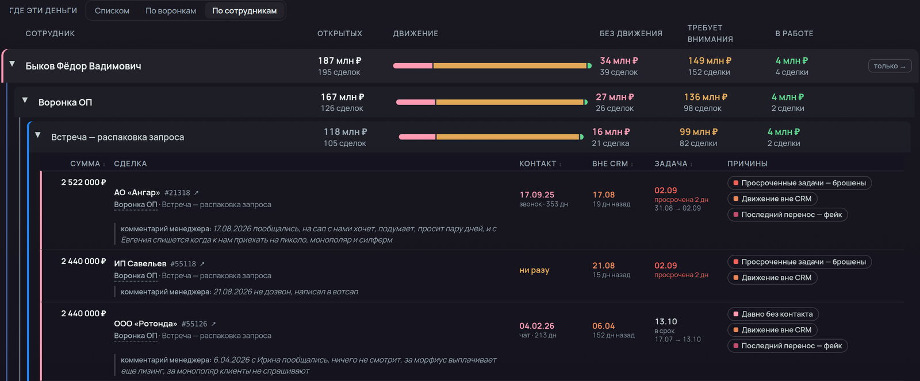Collapse Встреча — распаковка запроса stage
This screenshot has height=381, width=920.
pyautogui.click(x=37, y=135)
